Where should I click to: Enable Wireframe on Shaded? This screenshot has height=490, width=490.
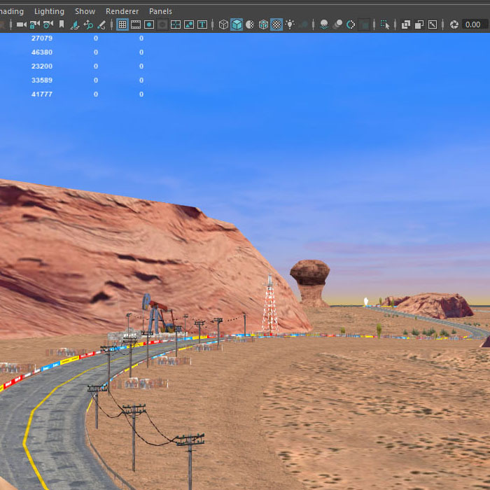coord(263,24)
